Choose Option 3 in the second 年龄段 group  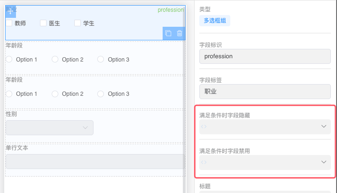tap(101, 94)
